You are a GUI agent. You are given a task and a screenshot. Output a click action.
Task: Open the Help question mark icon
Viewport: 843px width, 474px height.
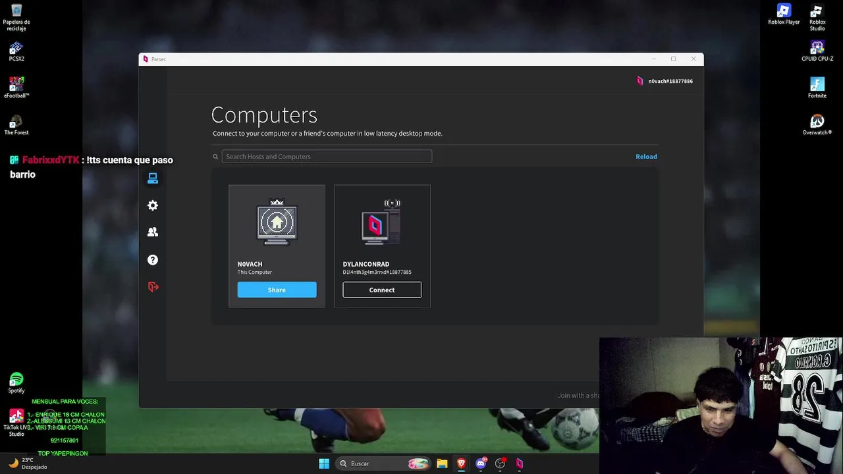coord(153,260)
